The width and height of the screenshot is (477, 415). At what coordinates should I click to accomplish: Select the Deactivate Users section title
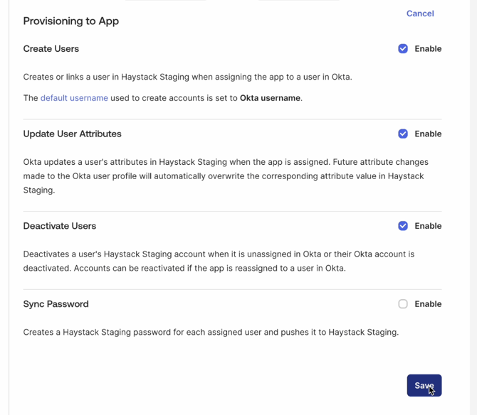[60, 226]
